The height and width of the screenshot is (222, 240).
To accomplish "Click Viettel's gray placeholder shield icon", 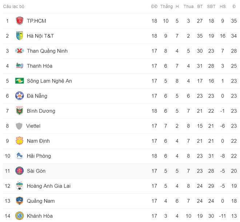I will [x=19, y=126].
